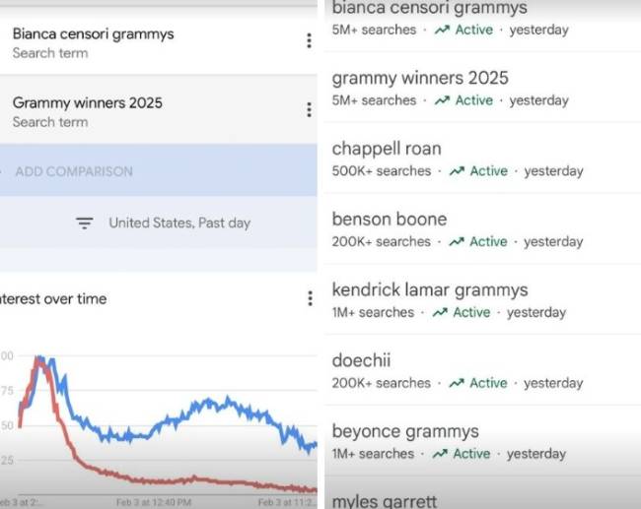Click the trending arrow icon next to chappell roan
Viewport: 641px width, 509px height.
(457, 171)
